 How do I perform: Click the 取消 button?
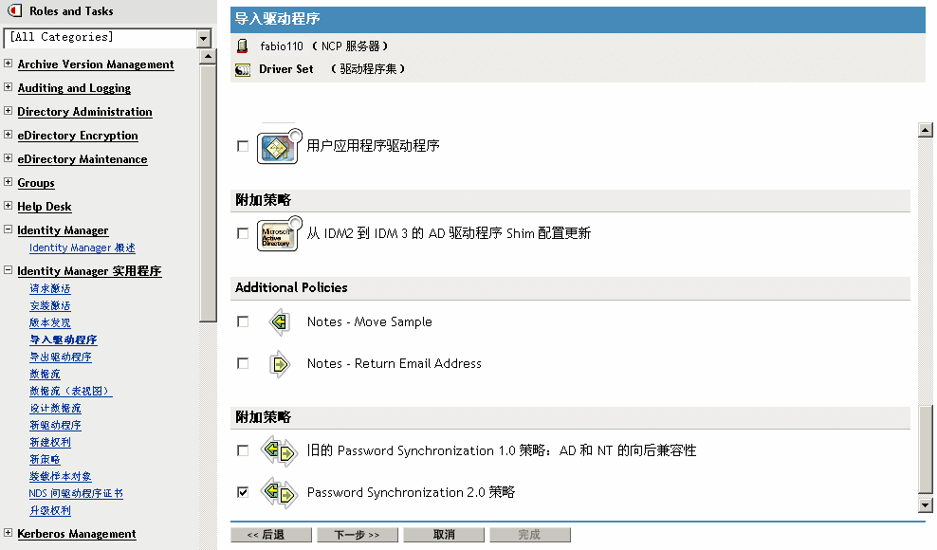(x=443, y=535)
